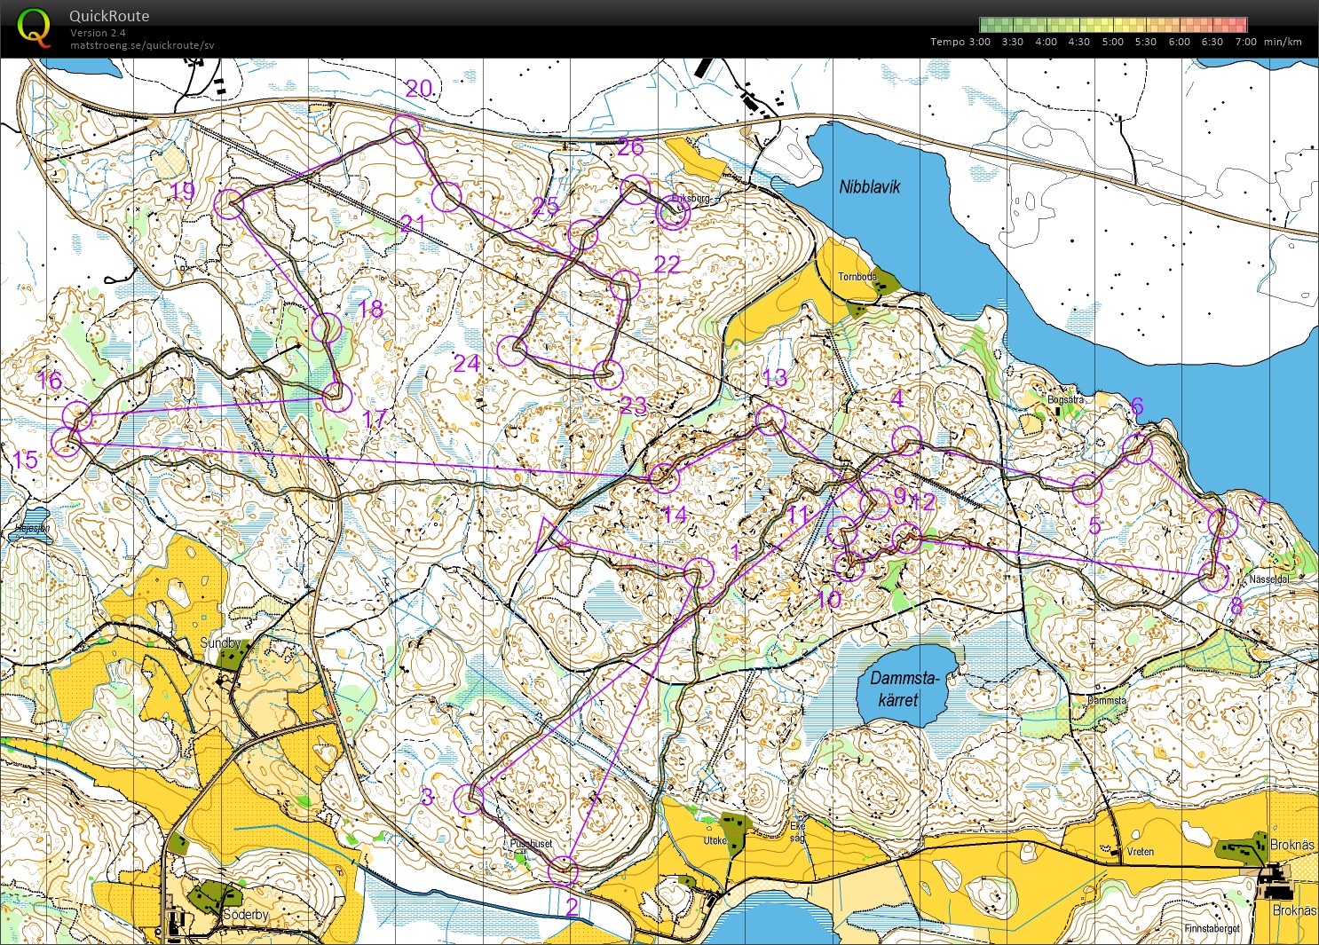Click the finish double circle near Eriksberg

672,213
